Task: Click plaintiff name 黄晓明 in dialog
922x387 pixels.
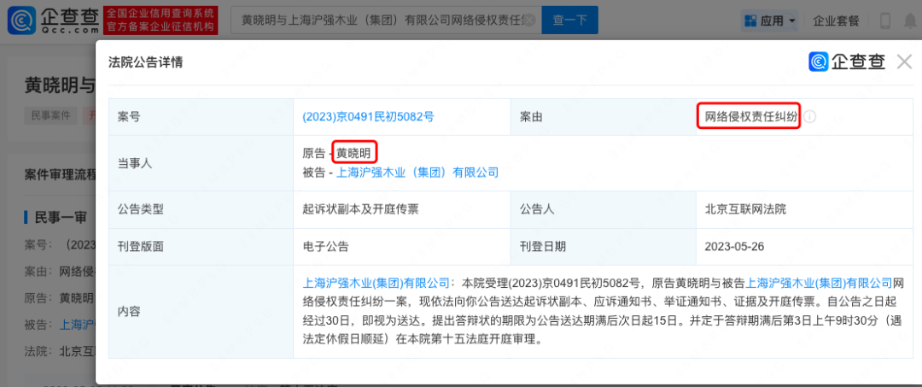Action: pyautogui.click(x=354, y=154)
